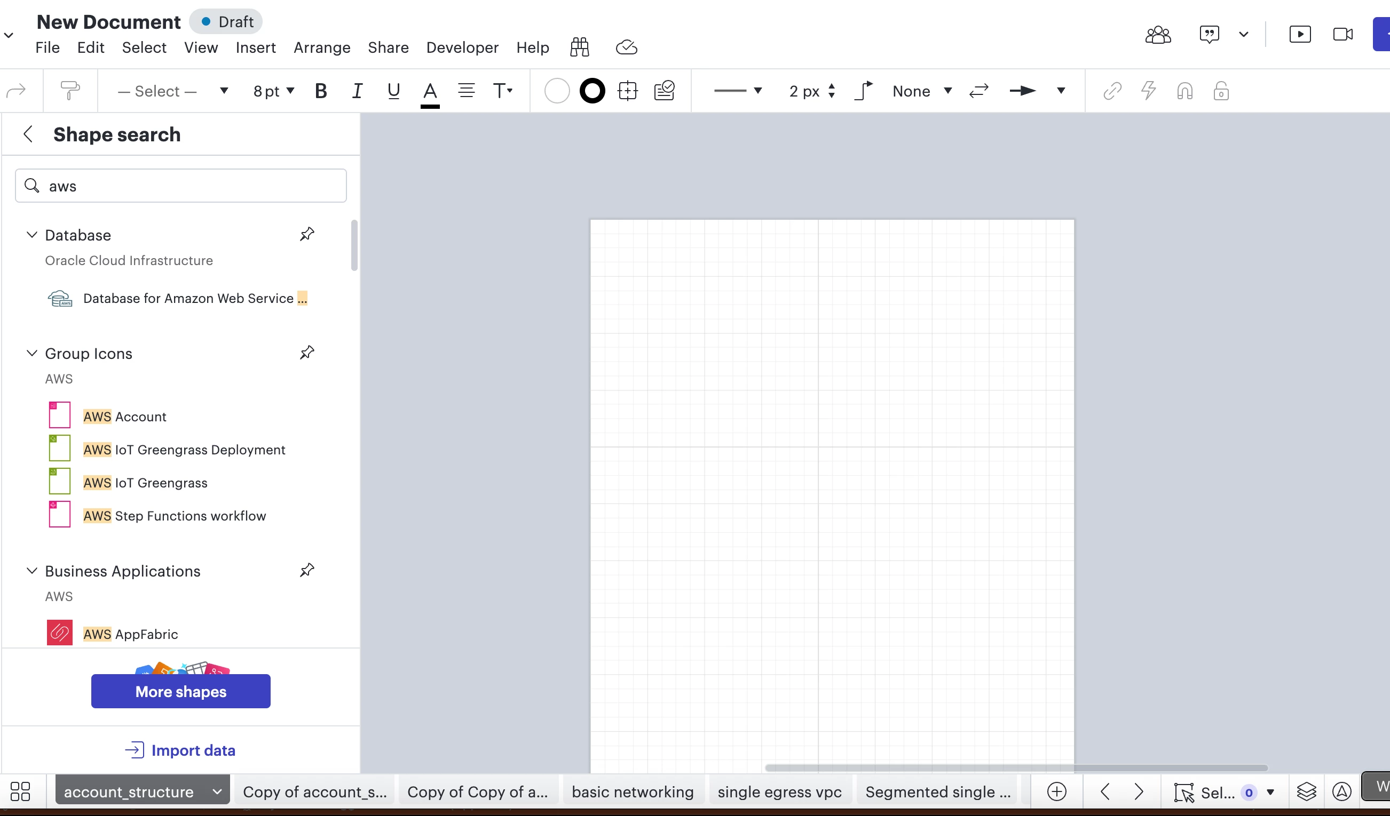Open the fill color swatch
1390x816 pixels.
click(557, 91)
